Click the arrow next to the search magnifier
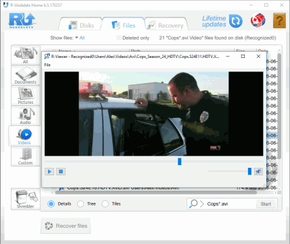The width and height of the screenshot is (290, 244). (202, 204)
